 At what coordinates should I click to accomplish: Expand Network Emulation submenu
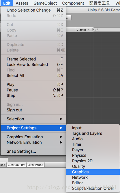tap(33, 142)
